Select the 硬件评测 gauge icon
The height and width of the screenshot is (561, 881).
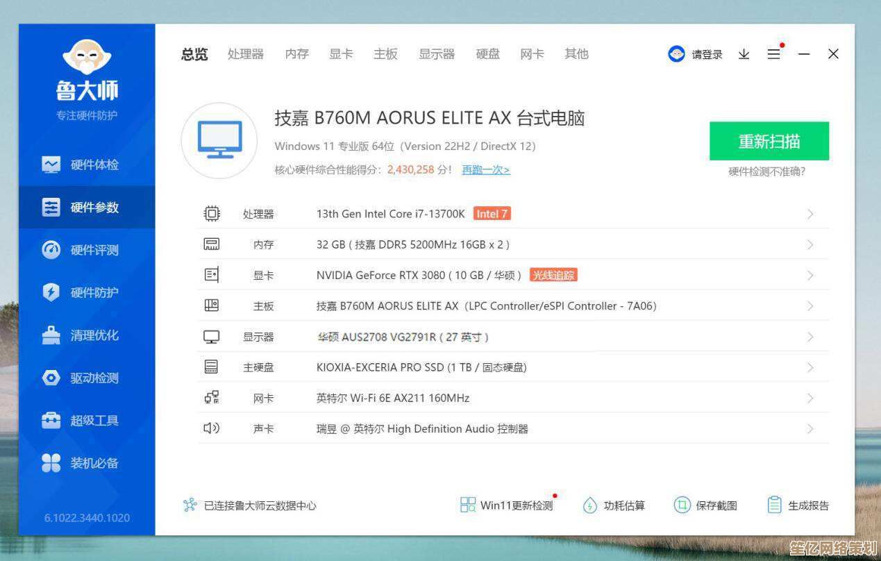click(51, 250)
